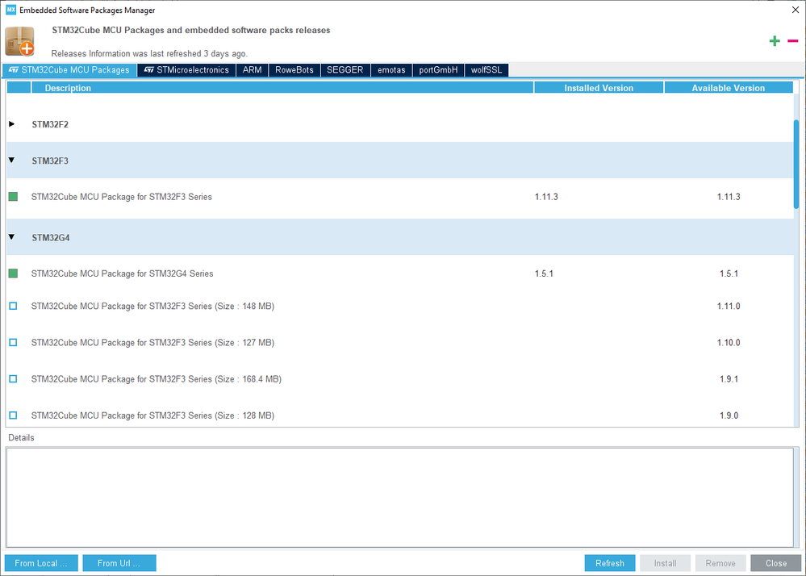Image resolution: width=806 pixels, height=576 pixels.
Task: Click the Available Version column header
Action: coord(729,88)
